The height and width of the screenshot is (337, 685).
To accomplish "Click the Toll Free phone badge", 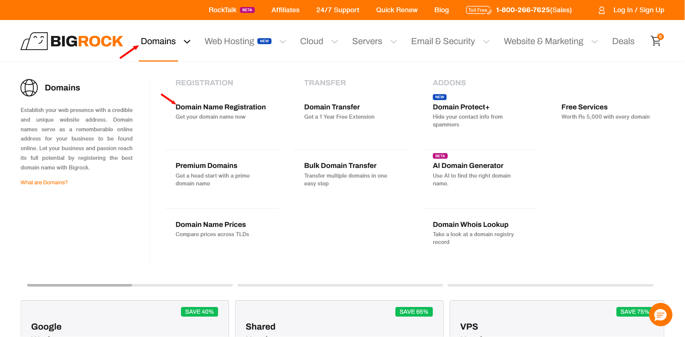I will pos(478,10).
